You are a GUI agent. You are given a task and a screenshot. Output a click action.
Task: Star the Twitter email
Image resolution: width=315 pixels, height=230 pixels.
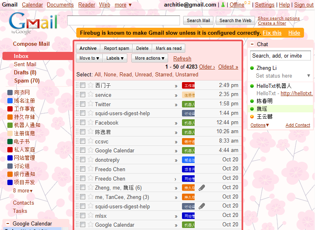coord(90,104)
